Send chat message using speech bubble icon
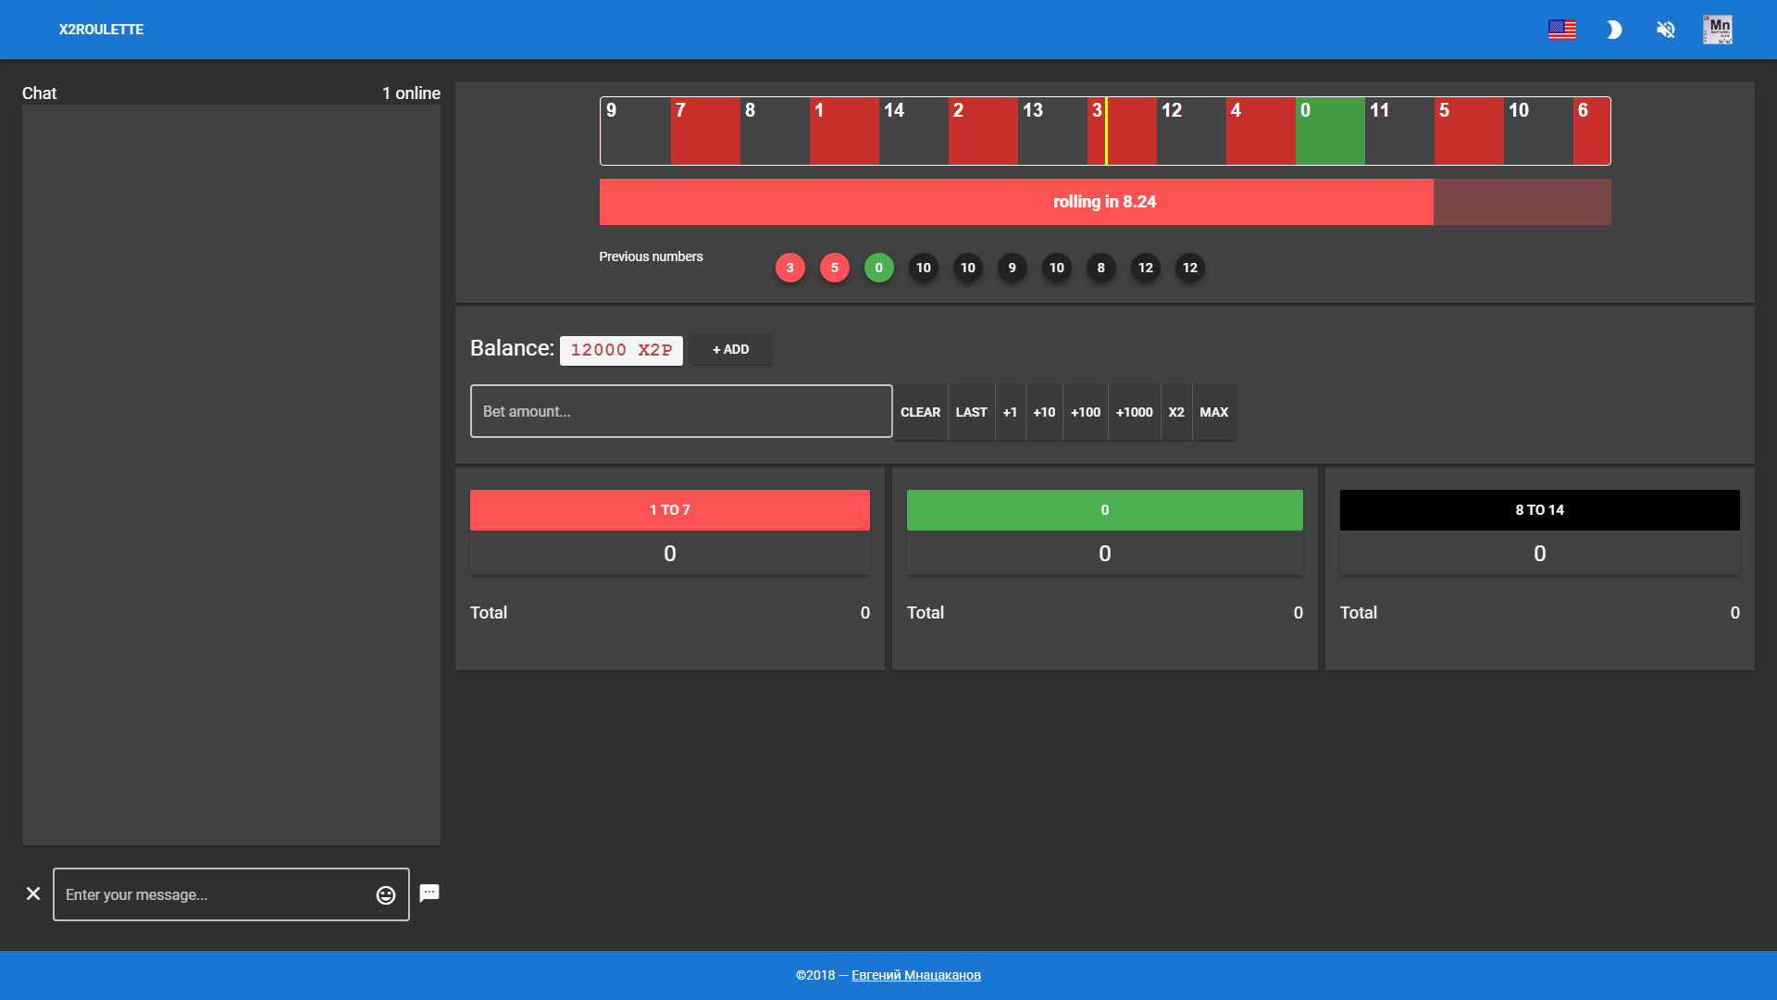 click(429, 893)
